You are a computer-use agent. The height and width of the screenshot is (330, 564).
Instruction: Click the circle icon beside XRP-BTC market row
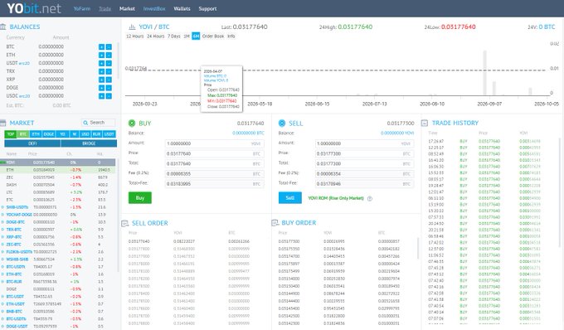click(x=2, y=237)
